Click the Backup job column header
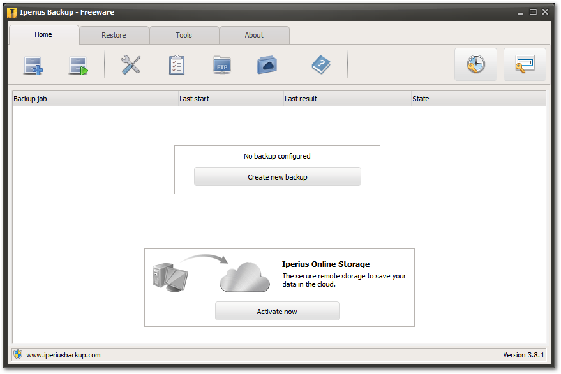Viewport: 561px width, 374px height. pos(95,99)
